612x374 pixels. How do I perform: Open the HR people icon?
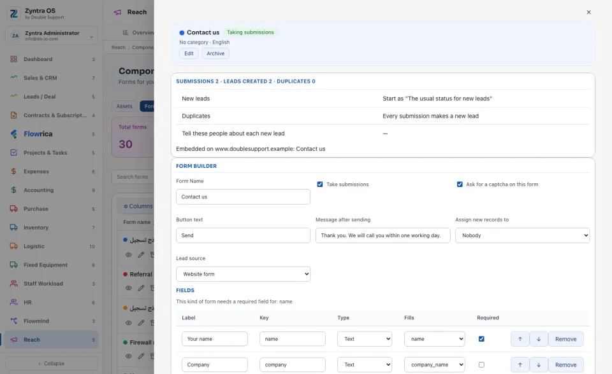pos(13,302)
